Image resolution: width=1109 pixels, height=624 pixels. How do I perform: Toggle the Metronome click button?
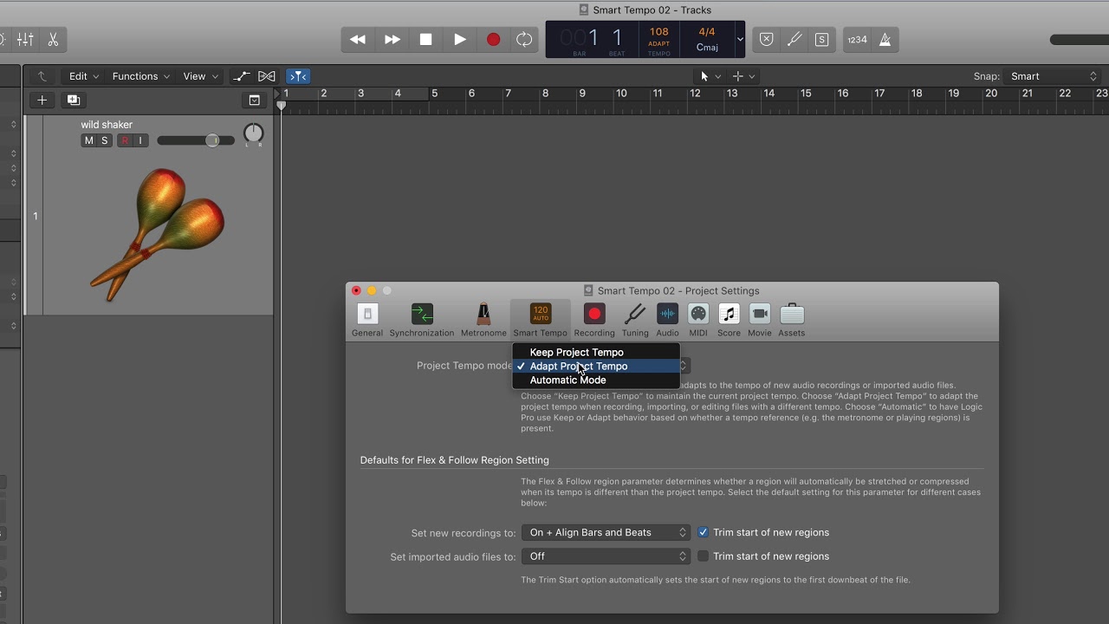(885, 40)
